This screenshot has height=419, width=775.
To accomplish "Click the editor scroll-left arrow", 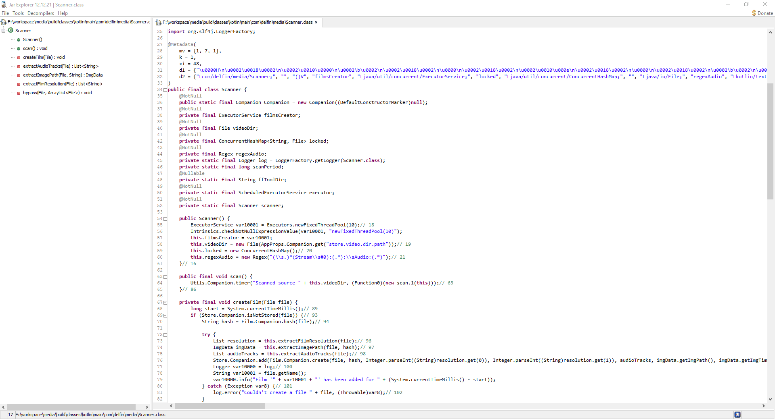I will 171,406.
